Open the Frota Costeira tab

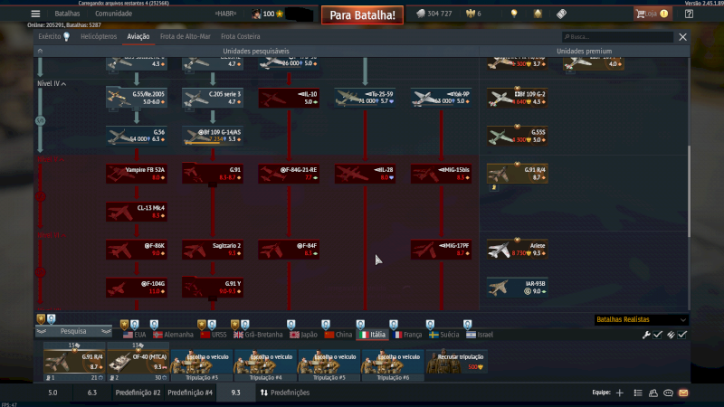coord(228,37)
